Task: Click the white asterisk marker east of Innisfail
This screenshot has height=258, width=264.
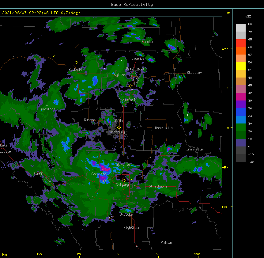Action: pos(154,93)
